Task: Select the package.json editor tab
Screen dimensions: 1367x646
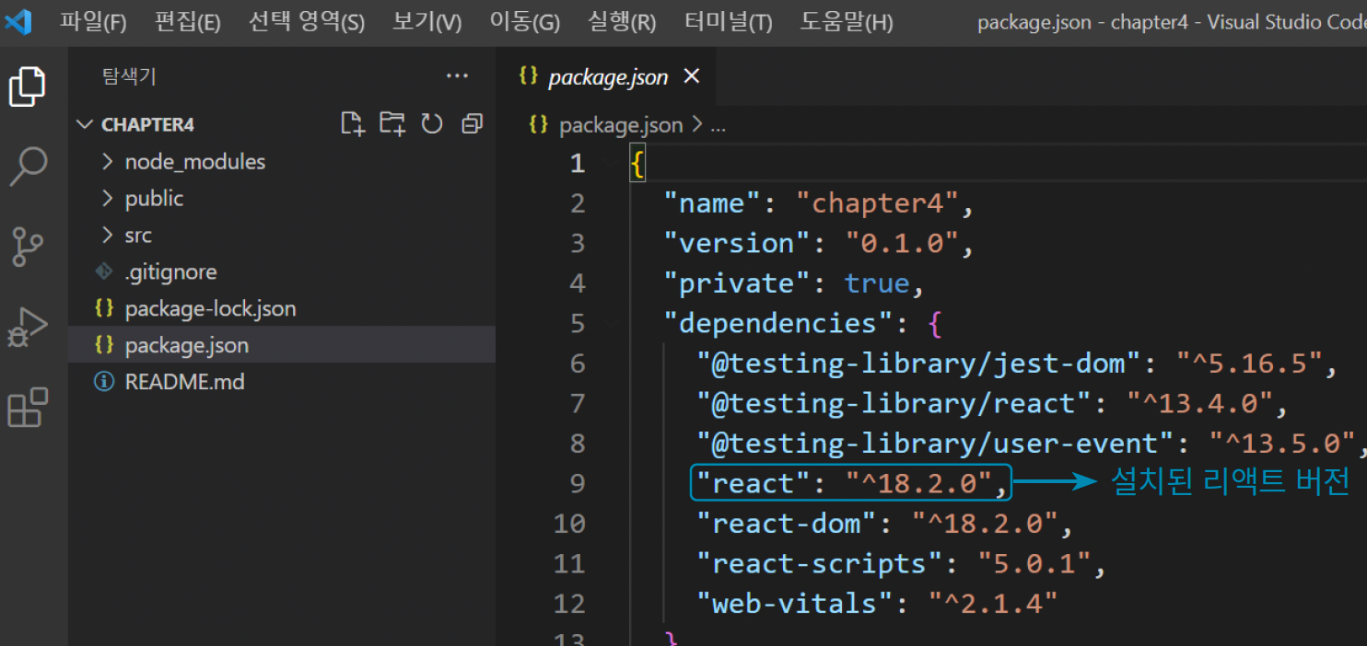Action: tap(606, 76)
